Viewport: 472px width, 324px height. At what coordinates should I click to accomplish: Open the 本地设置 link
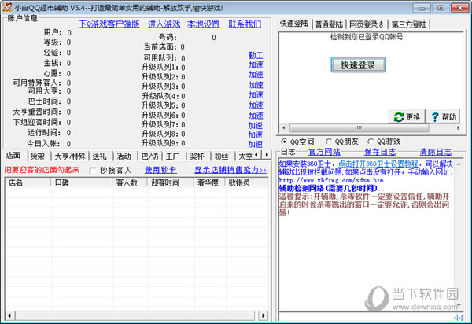204,24
